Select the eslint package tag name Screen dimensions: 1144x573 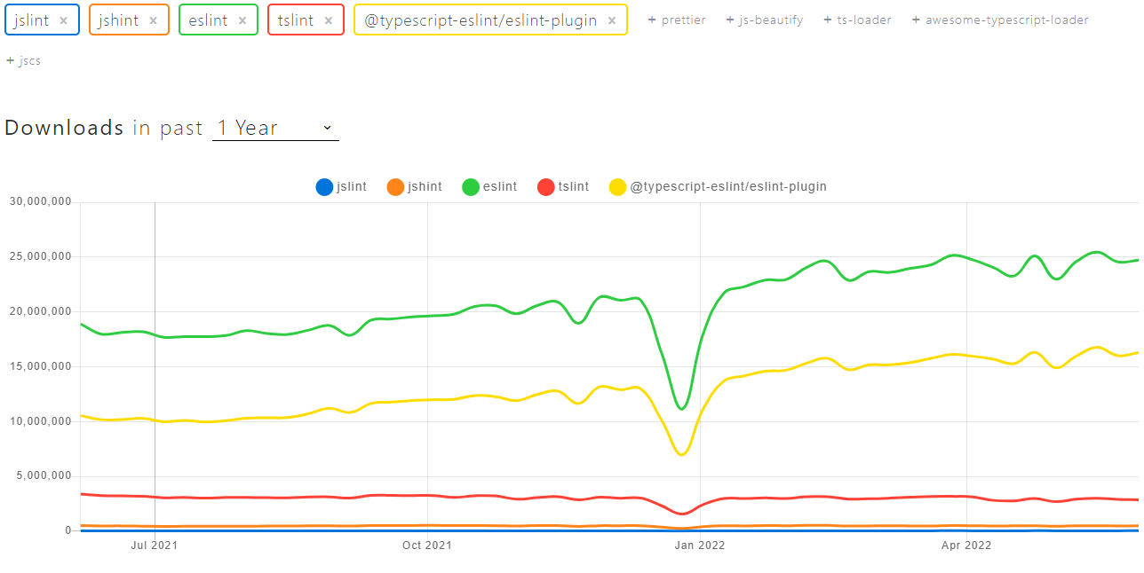point(208,20)
